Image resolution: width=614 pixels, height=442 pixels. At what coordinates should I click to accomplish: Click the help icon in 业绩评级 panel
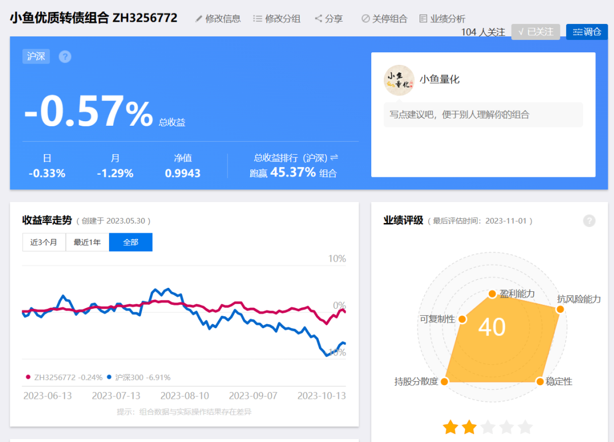click(x=589, y=221)
